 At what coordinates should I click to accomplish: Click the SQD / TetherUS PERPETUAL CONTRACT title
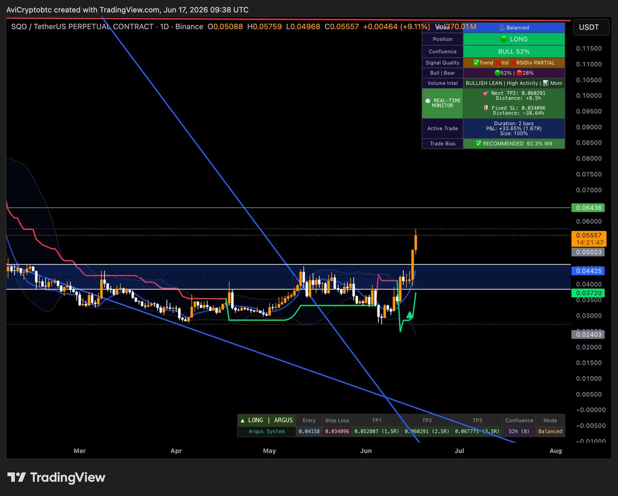tap(82, 26)
